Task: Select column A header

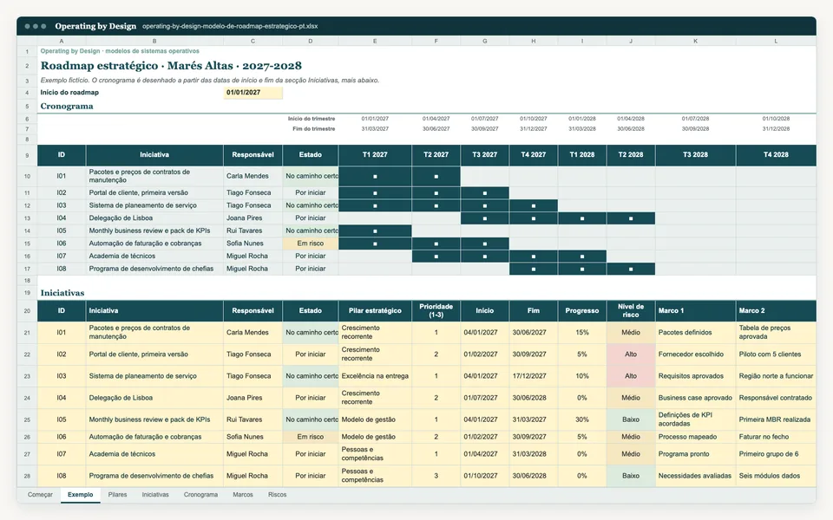Action: (62, 41)
